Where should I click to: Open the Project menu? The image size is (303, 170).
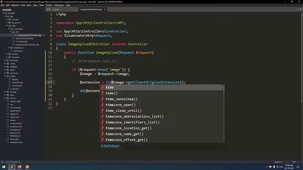(x=49, y=5)
